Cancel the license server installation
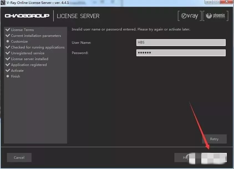 pyautogui.click(x=19, y=157)
